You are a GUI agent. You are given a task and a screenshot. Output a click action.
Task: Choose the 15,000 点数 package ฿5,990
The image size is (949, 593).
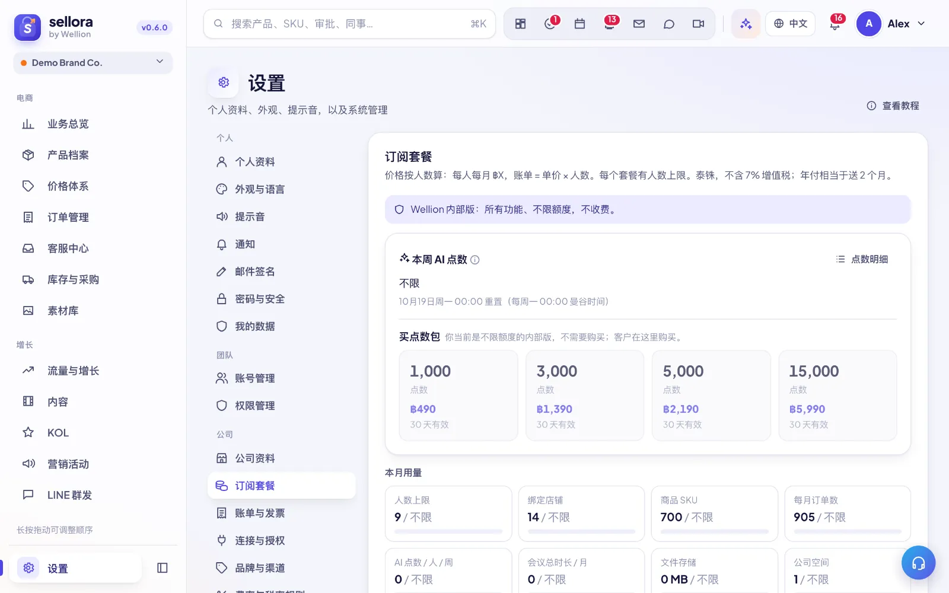pyautogui.click(x=837, y=396)
